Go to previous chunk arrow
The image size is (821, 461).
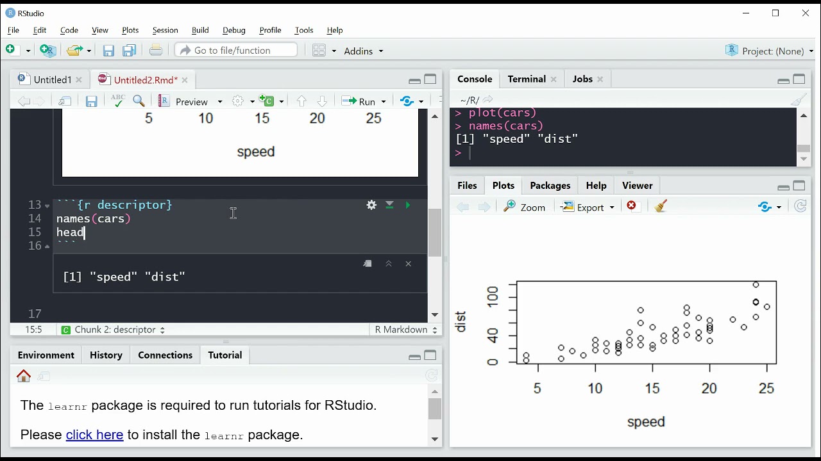coord(301,101)
